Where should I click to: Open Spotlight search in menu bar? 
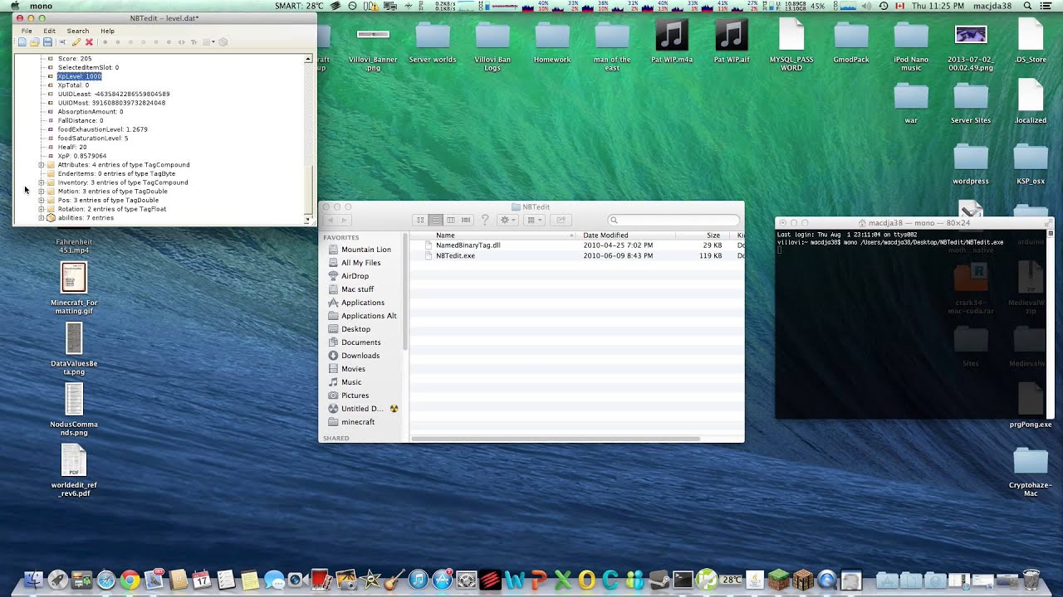1027,6
